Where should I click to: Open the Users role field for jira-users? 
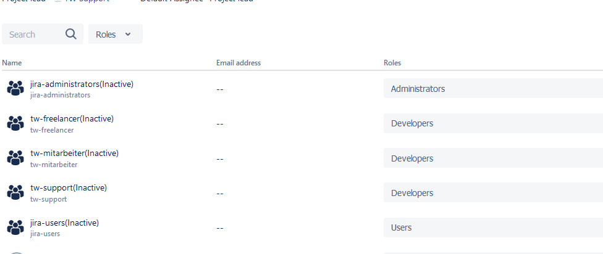tap(494, 227)
